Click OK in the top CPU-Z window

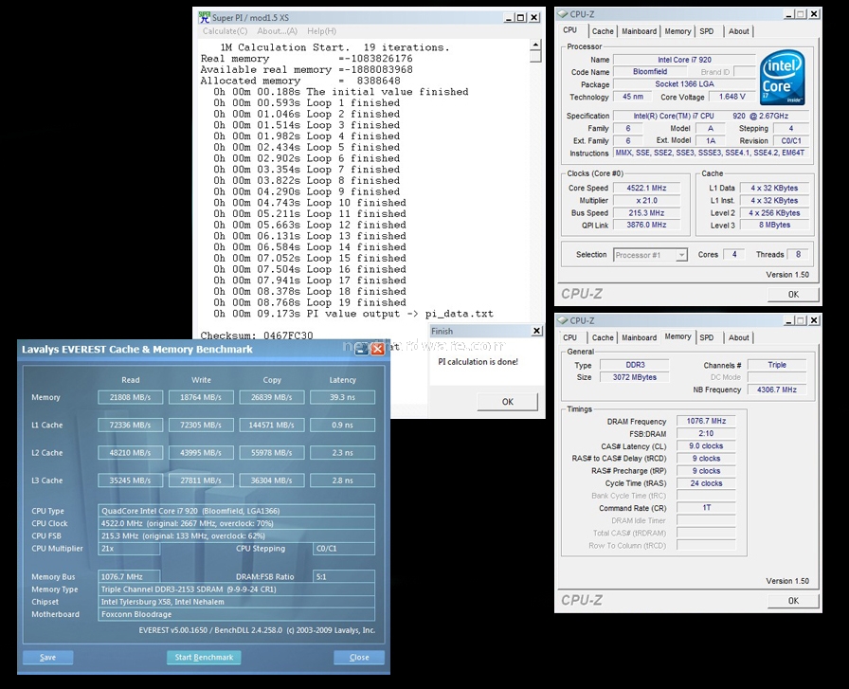point(793,294)
